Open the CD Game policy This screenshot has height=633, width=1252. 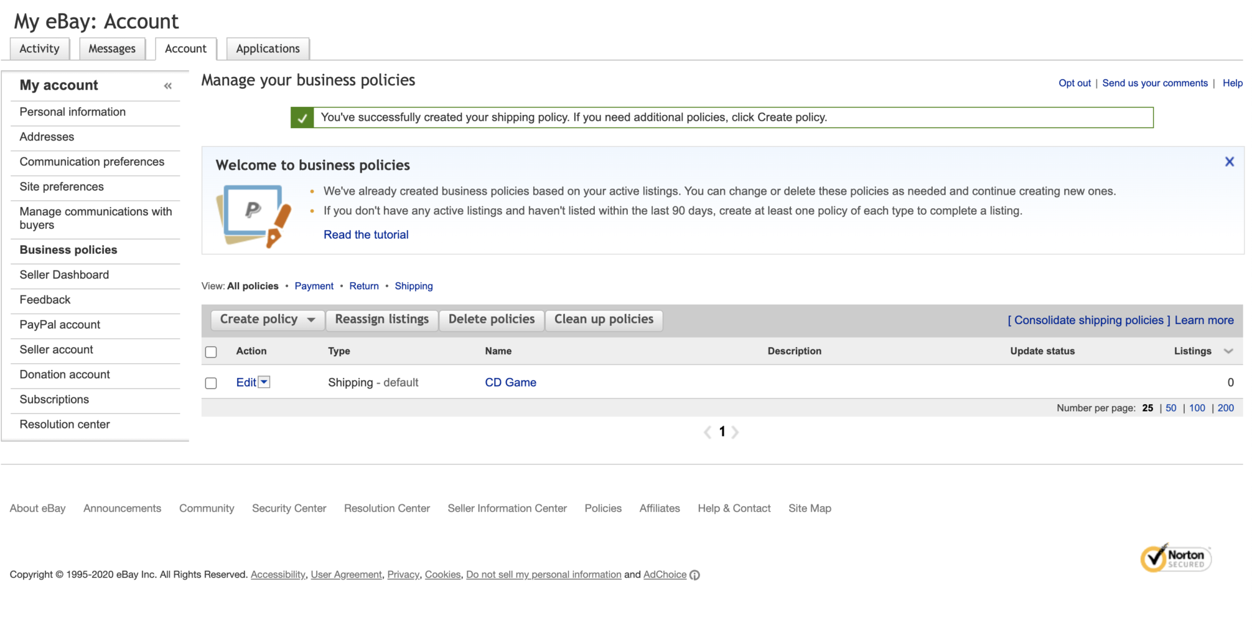510,383
